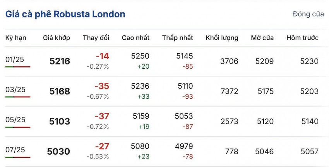Image resolution: width=329 pixels, height=167 pixels.
Task: Click the 5168 matched price
Action: (x=60, y=91)
